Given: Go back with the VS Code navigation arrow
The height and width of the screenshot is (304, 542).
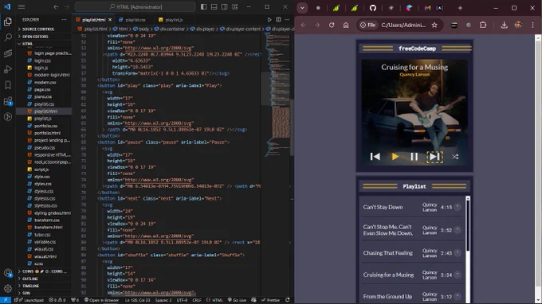Looking at the screenshot, I should coord(56,7).
